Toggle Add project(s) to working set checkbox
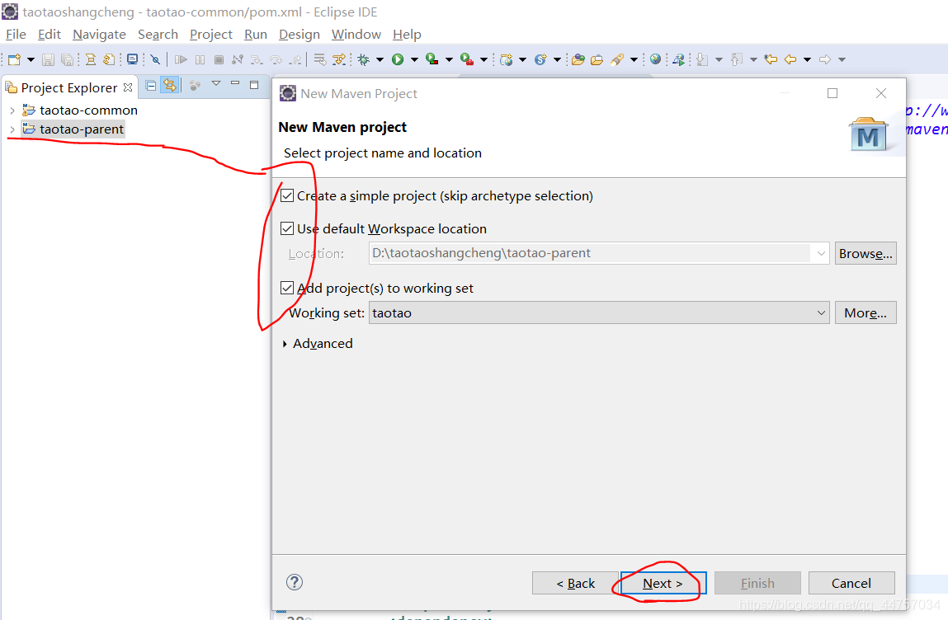Screen dimensions: 948x620 (287, 288)
